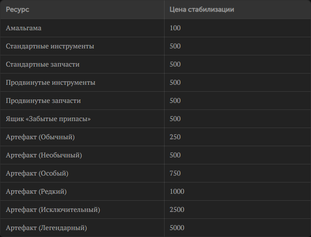Click the Продвинутые инструменты resource name
The height and width of the screenshot is (237, 311).
[x=51, y=83]
